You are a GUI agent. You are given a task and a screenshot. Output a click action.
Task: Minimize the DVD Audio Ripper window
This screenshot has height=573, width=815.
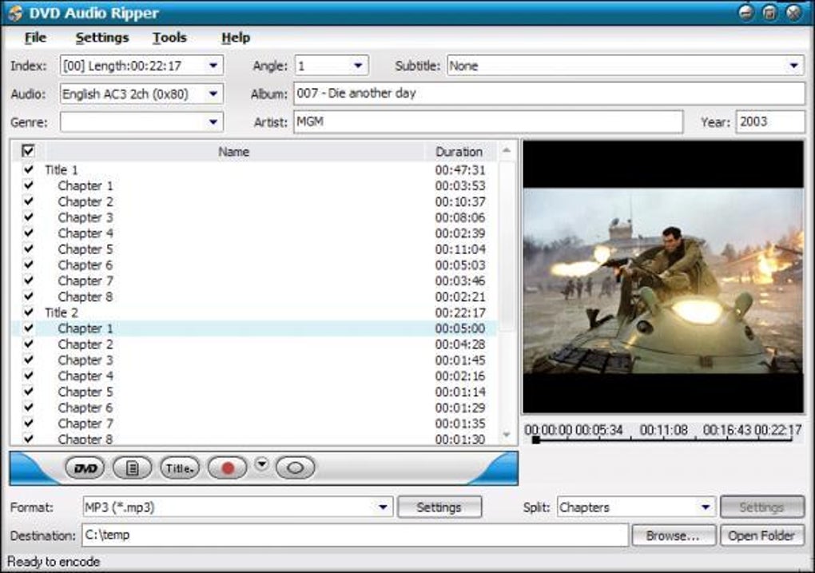click(746, 13)
